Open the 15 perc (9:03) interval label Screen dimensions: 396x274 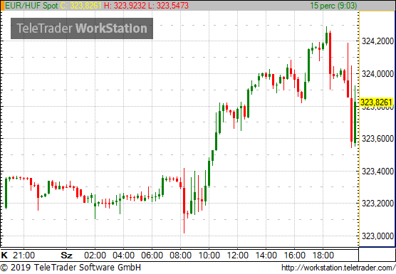333,6
